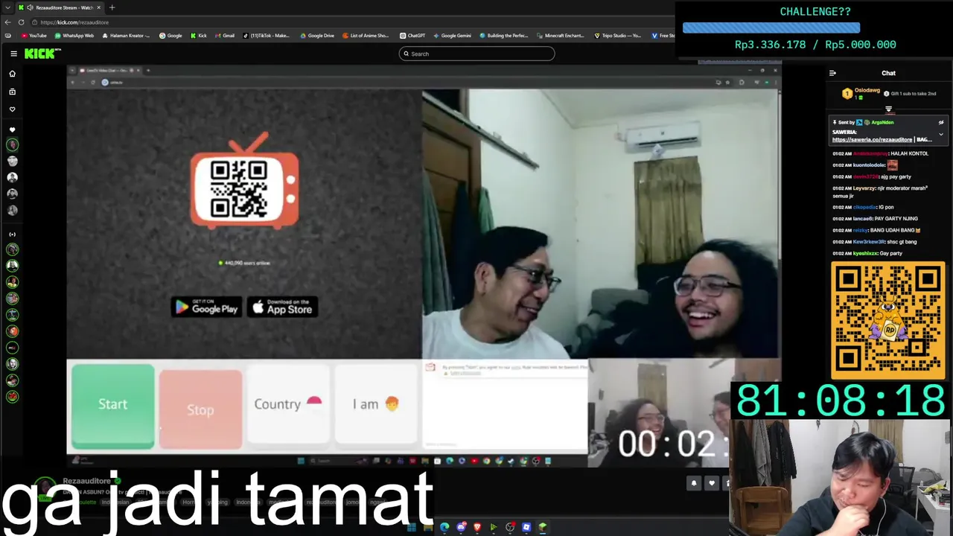Open the I am gender selector
Viewport: 953px width, 536px height.
pyautogui.click(x=375, y=404)
